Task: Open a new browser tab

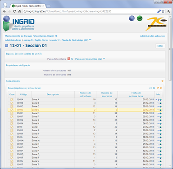Action: (x=48, y=6)
